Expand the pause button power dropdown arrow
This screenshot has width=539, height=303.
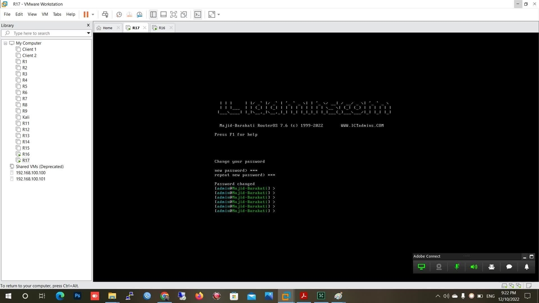[93, 14]
